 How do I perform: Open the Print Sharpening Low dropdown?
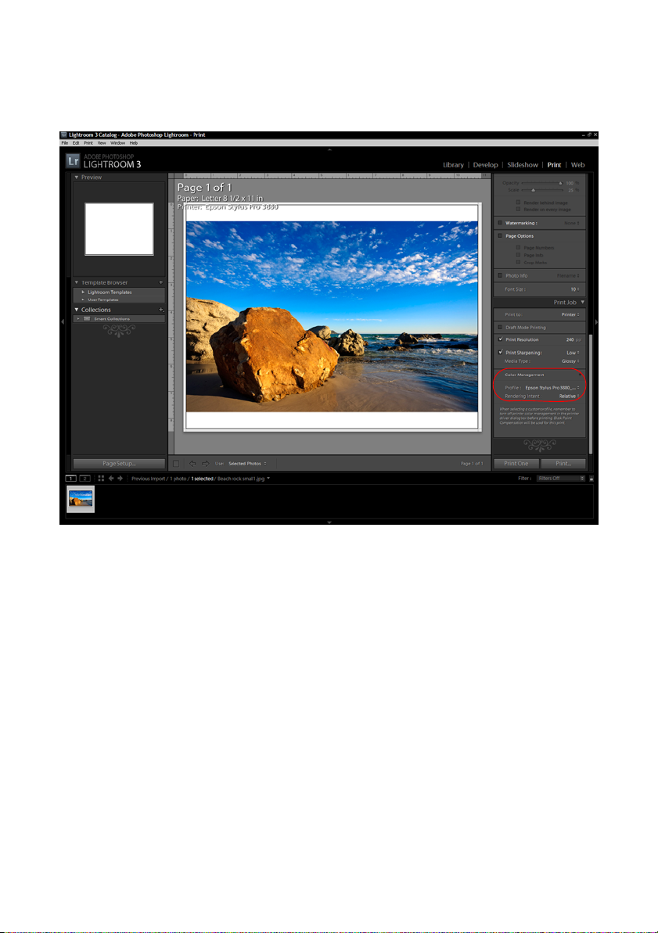573,353
